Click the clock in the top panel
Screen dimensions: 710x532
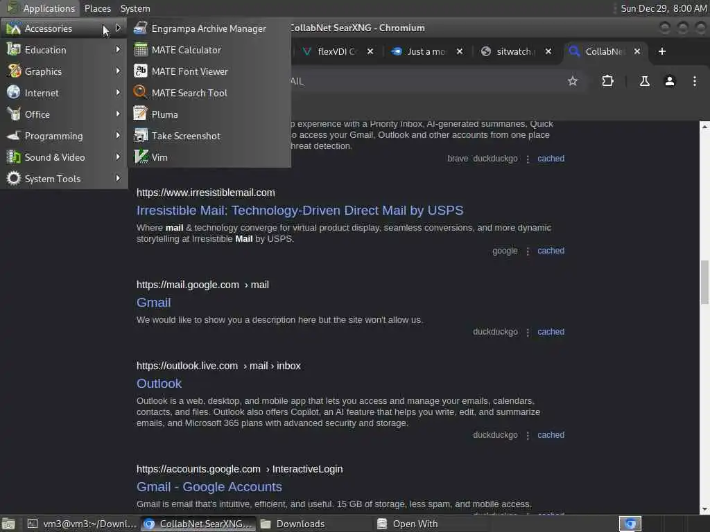tap(664, 8)
